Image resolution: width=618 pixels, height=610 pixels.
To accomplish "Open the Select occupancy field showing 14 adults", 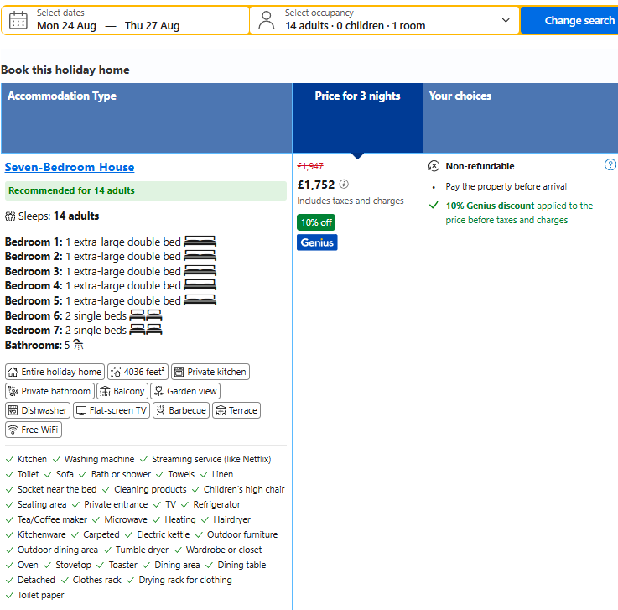I will point(385,20).
